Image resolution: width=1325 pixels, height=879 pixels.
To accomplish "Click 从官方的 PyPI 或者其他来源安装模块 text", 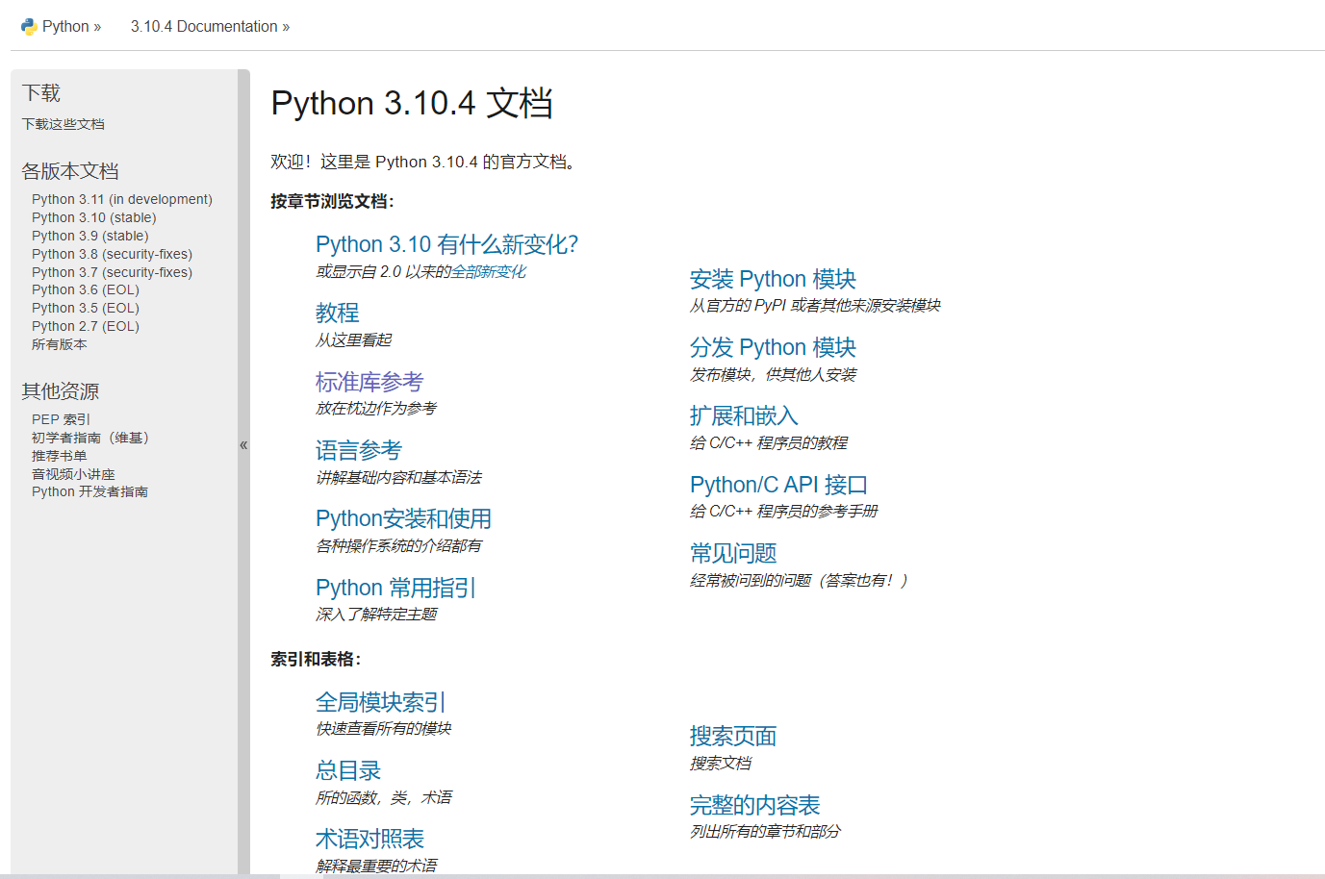I will click(x=815, y=306).
